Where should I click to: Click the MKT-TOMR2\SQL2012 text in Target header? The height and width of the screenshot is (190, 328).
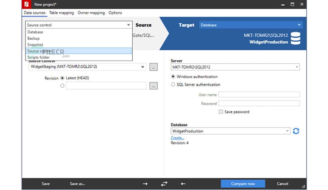(266, 35)
